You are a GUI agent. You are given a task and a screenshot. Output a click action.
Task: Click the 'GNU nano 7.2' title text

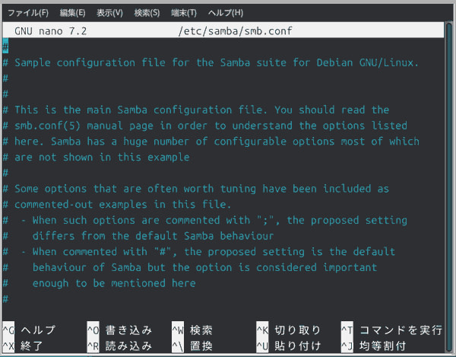(x=51, y=31)
